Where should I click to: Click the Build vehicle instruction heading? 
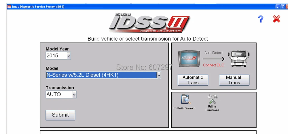(x=148, y=39)
